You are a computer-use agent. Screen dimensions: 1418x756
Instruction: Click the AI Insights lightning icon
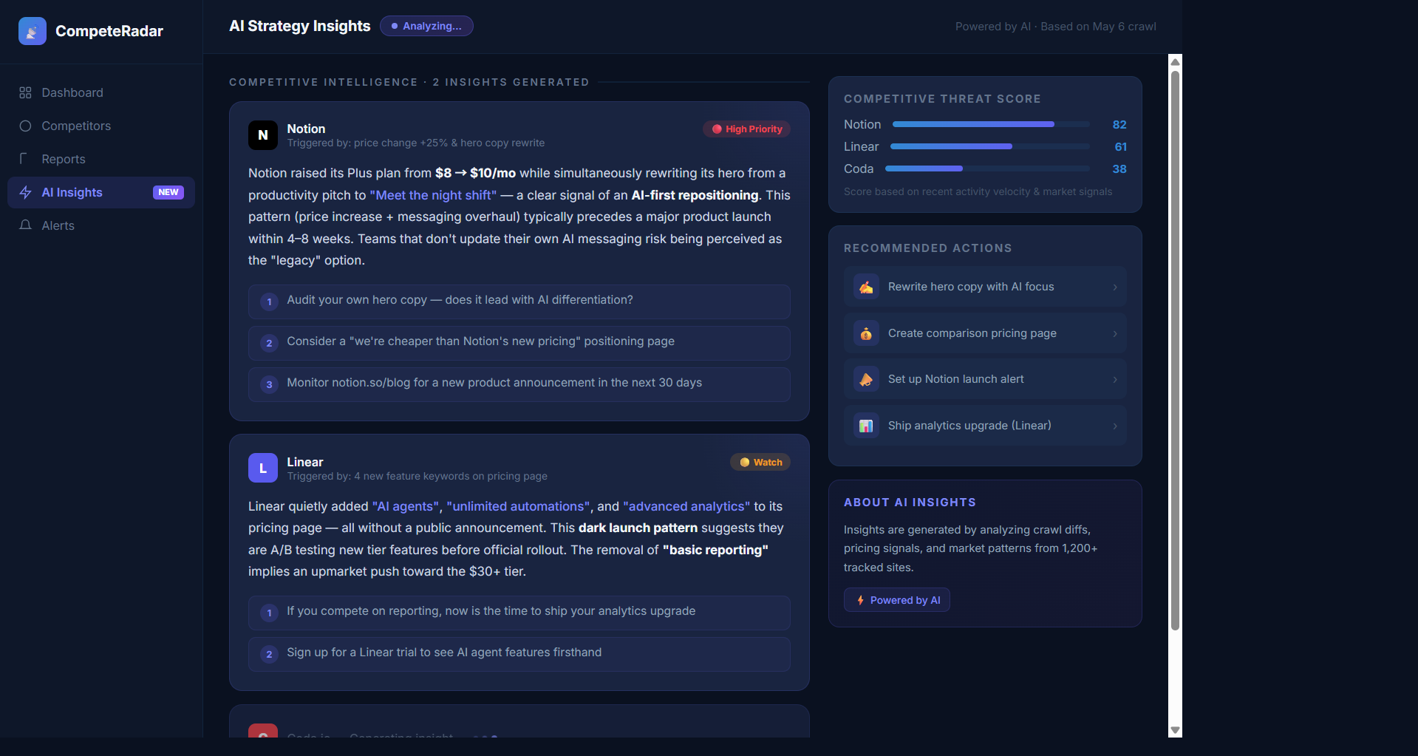[x=25, y=192]
